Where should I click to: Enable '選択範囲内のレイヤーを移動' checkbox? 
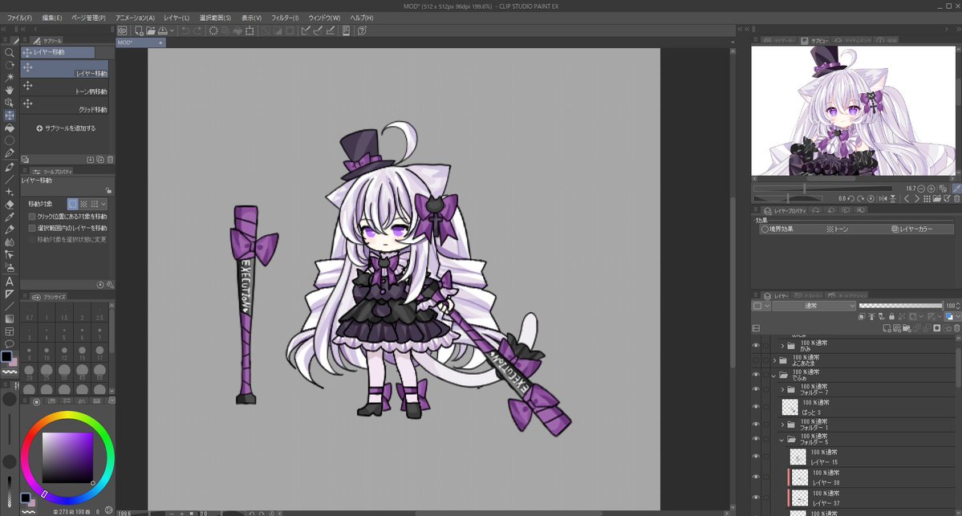click(x=32, y=228)
